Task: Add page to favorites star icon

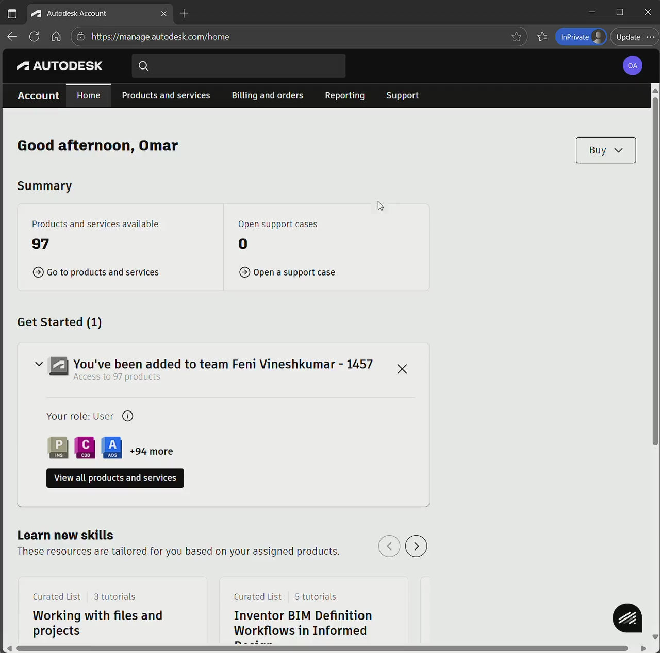Action: coord(516,37)
